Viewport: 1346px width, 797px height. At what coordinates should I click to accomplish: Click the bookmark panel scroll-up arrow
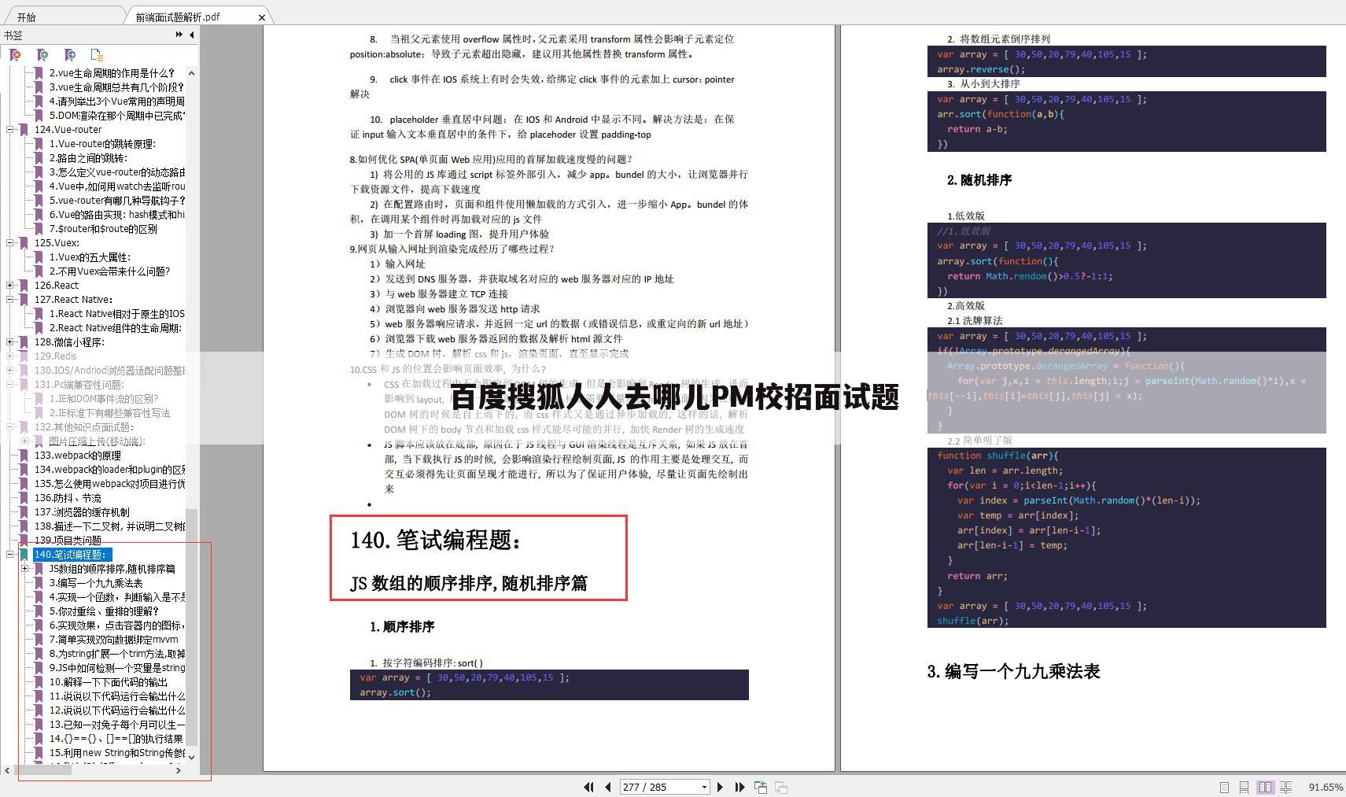pyautogui.click(x=191, y=73)
